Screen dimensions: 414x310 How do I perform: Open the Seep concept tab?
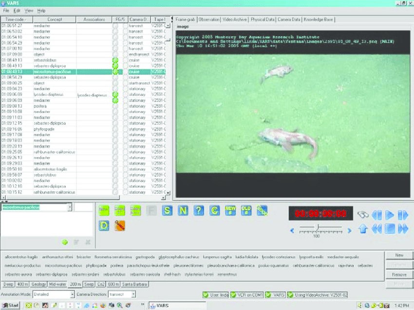coord(89,284)
